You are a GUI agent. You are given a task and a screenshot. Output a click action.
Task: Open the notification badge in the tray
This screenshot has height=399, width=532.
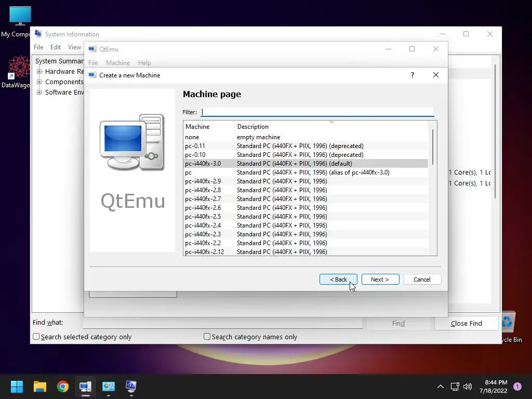coord(517,387)
